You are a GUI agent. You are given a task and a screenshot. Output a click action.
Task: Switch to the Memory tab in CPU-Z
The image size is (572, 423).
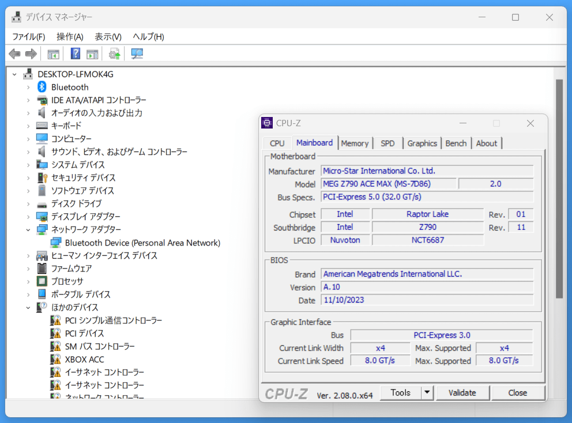click(355, 143)
